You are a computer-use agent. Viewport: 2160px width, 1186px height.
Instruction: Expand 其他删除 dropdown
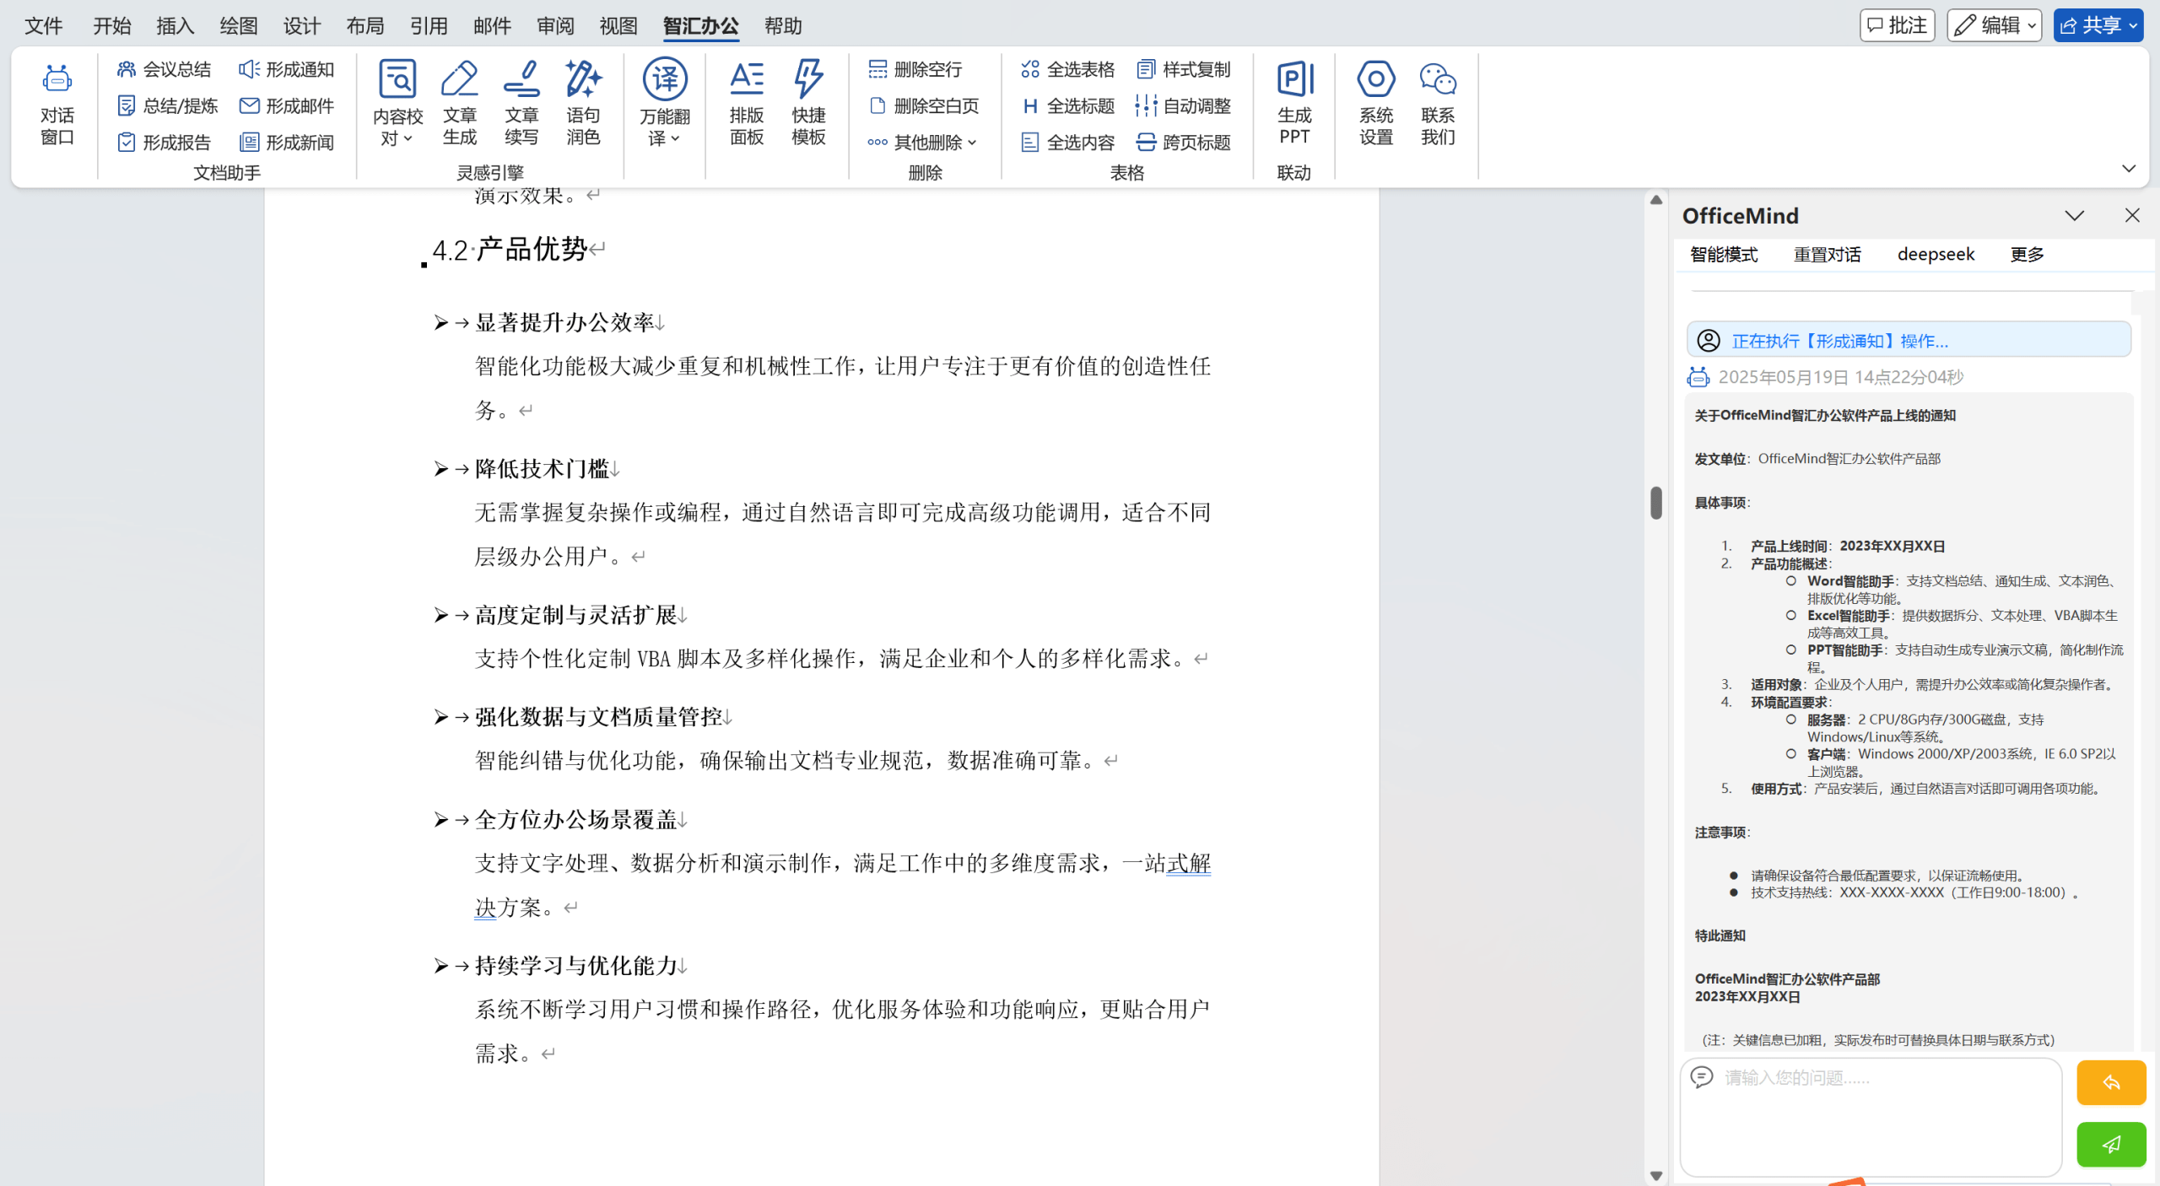(x=922, y=143)
